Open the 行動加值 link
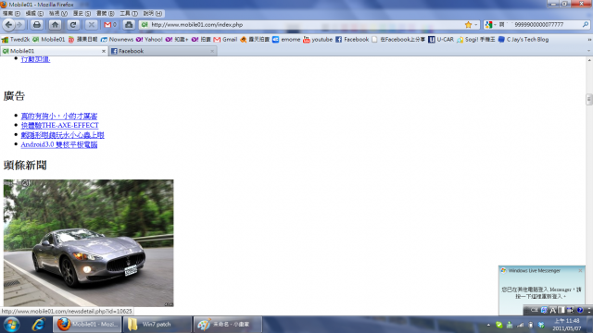This screenshot has width=593, height=333. pos(35,59)
